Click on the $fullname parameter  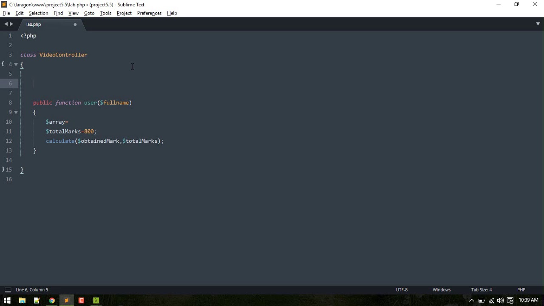coord(114,103)
